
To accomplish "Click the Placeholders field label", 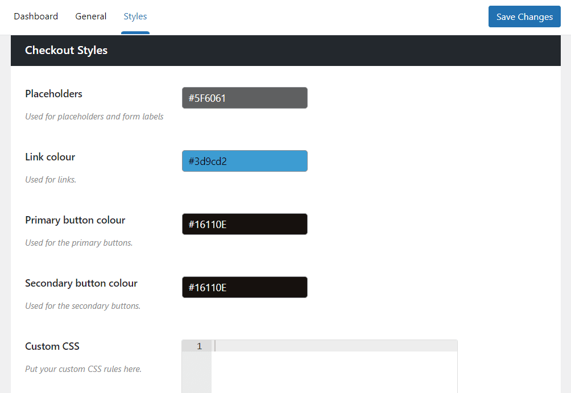I will point(53,93).
